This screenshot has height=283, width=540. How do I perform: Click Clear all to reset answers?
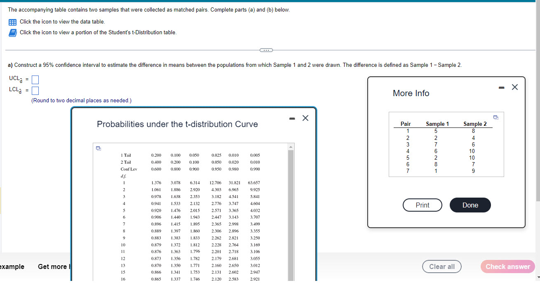[441, 266]
